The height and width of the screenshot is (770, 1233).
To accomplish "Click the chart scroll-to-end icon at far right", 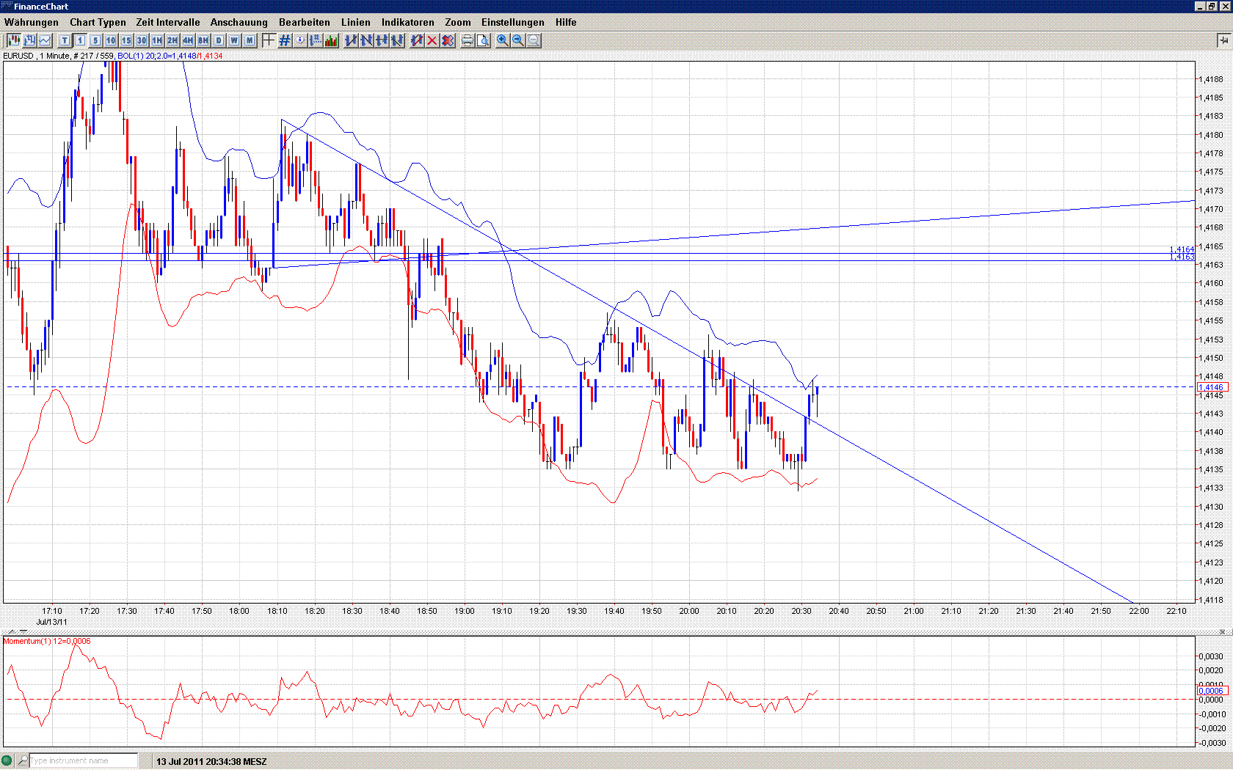I will (x=1223, y=40).
